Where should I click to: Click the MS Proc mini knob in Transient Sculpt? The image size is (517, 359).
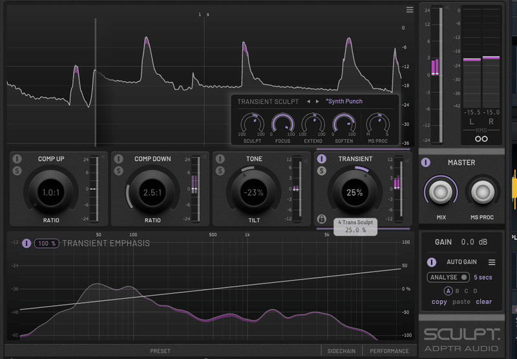point(378,124)
